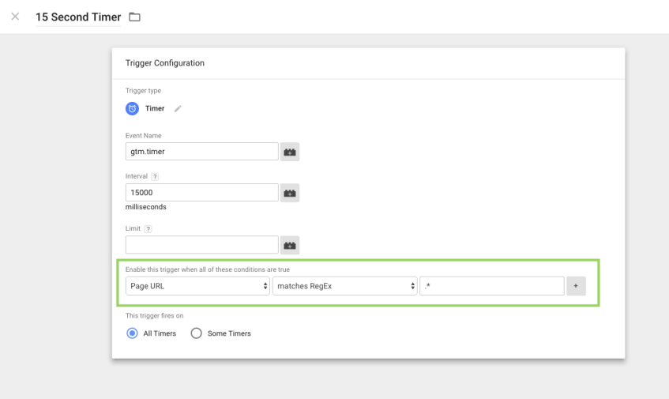The width and height of the screenshot is (669, 399).
Task: Open the Page URL variable dropdown
Action: pyautogui.click(x=197, y=286)
